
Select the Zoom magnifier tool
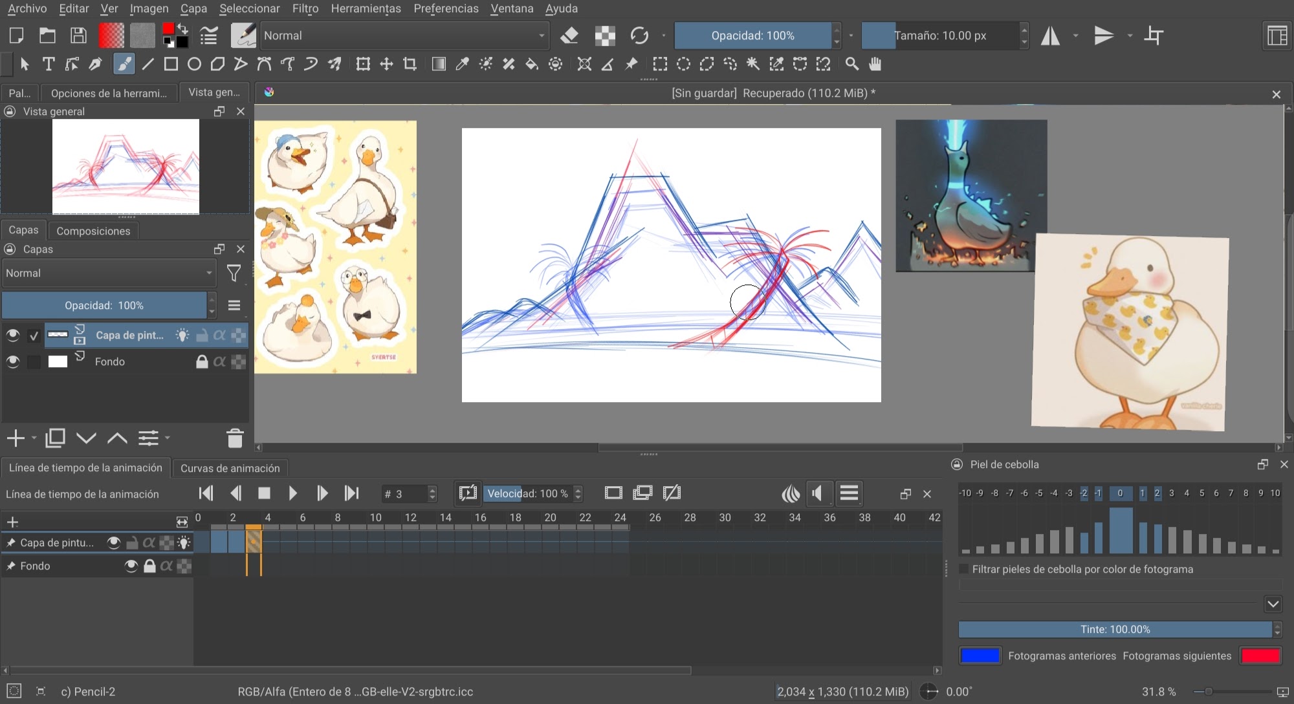coord(852,64)
